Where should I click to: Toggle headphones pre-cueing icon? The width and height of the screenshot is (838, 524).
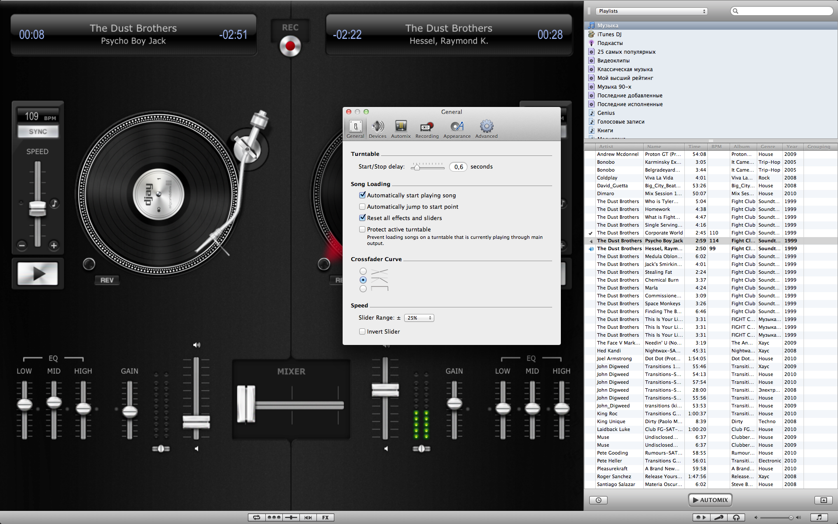click(x=736, y=517)
